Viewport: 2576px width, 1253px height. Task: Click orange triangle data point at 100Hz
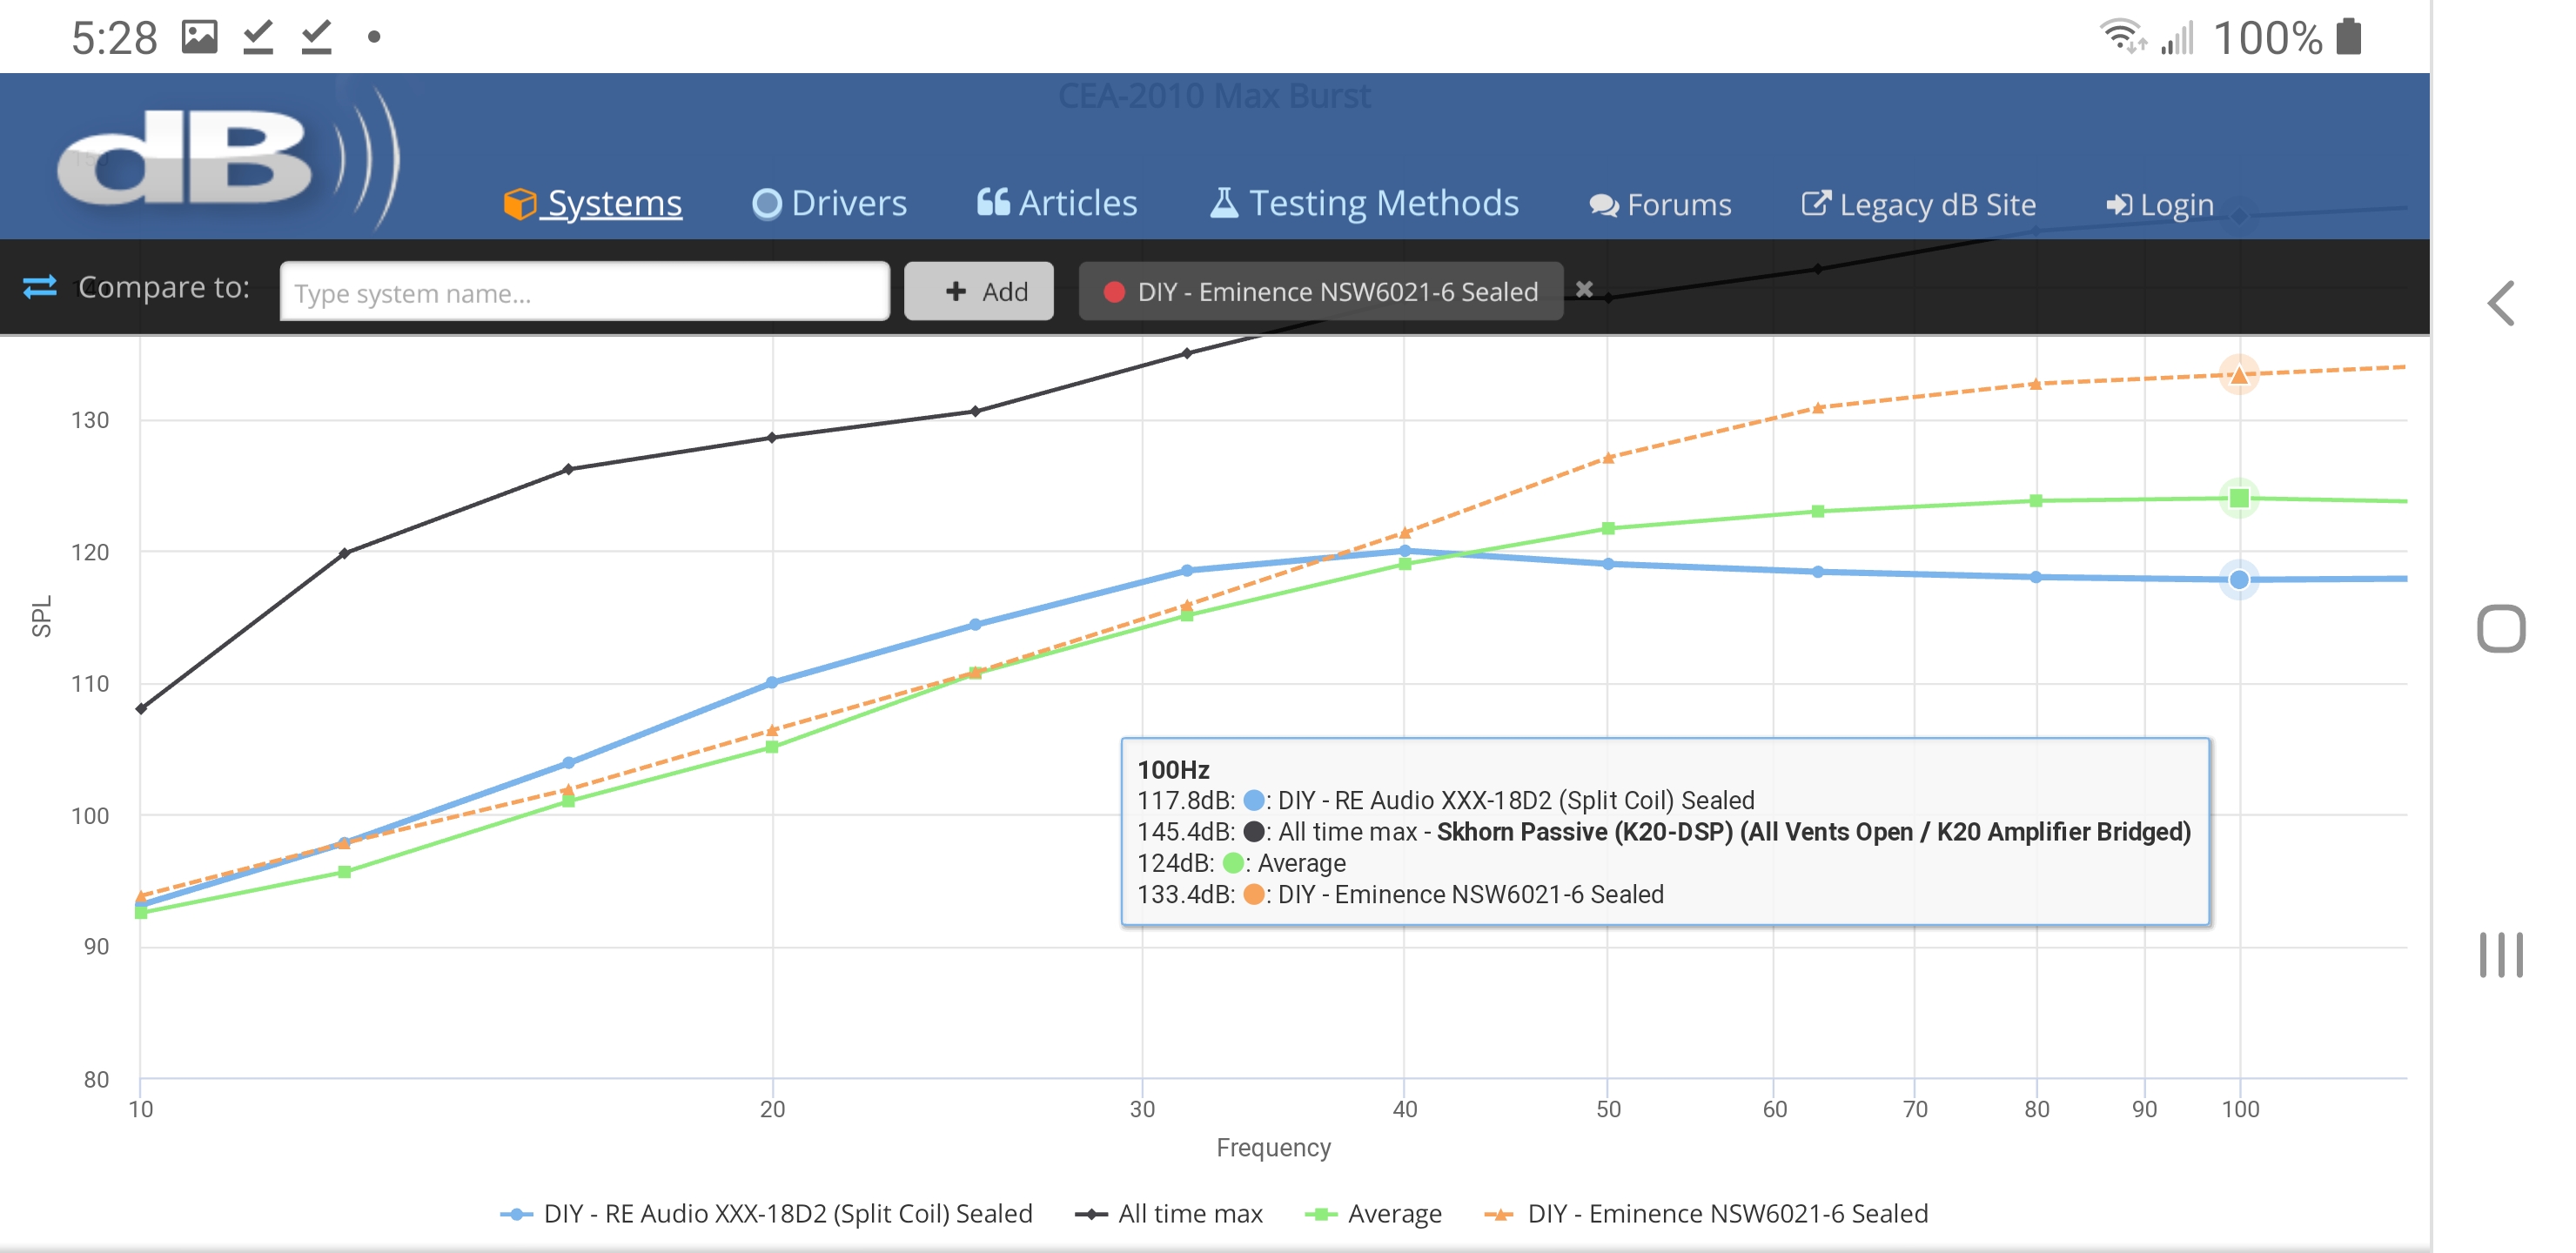pos(2239,375)
